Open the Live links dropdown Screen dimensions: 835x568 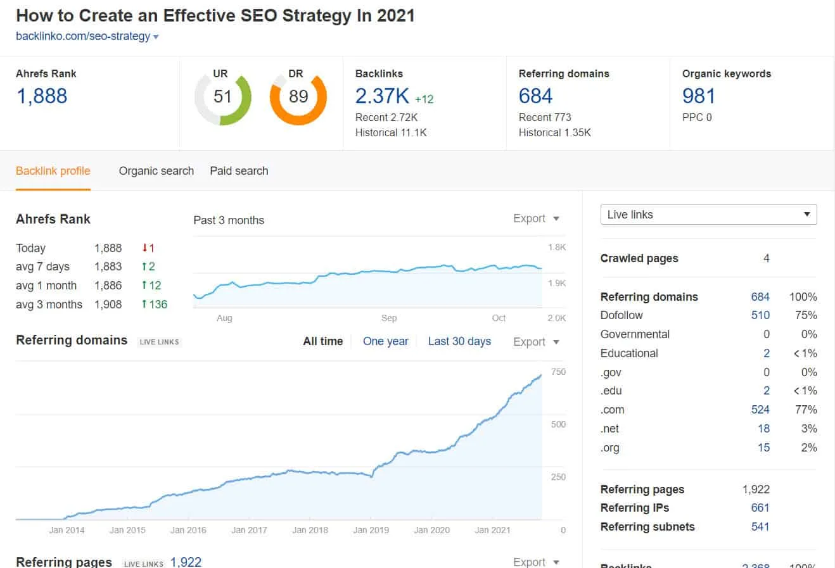coord(708,215)
